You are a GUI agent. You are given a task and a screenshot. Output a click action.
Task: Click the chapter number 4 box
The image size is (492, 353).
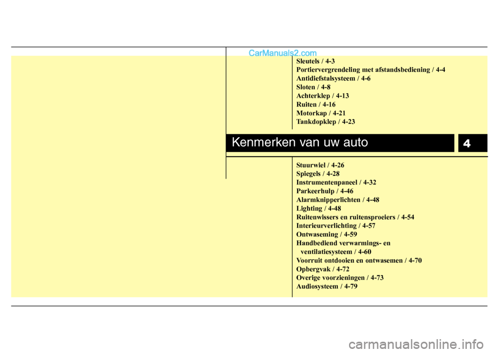(x=473, y=143)
